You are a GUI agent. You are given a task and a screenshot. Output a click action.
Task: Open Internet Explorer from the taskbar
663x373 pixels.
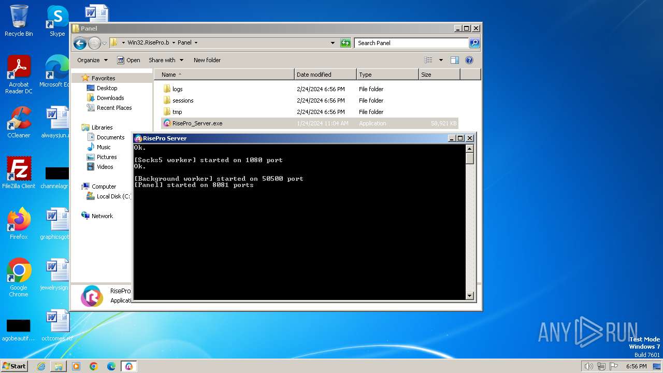(x=41, y=366)
